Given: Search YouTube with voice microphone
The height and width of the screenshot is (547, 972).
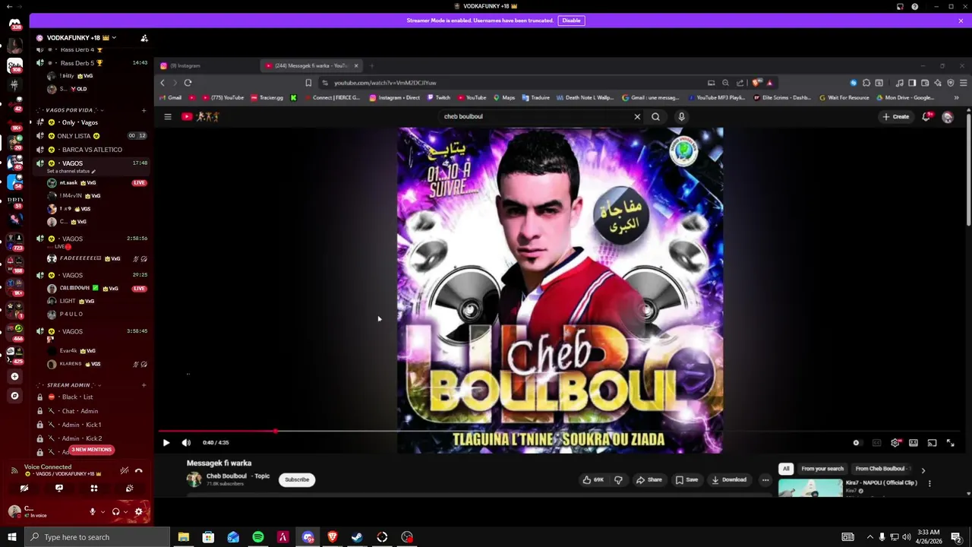Looking at the screenshot, I should (681, 116).
